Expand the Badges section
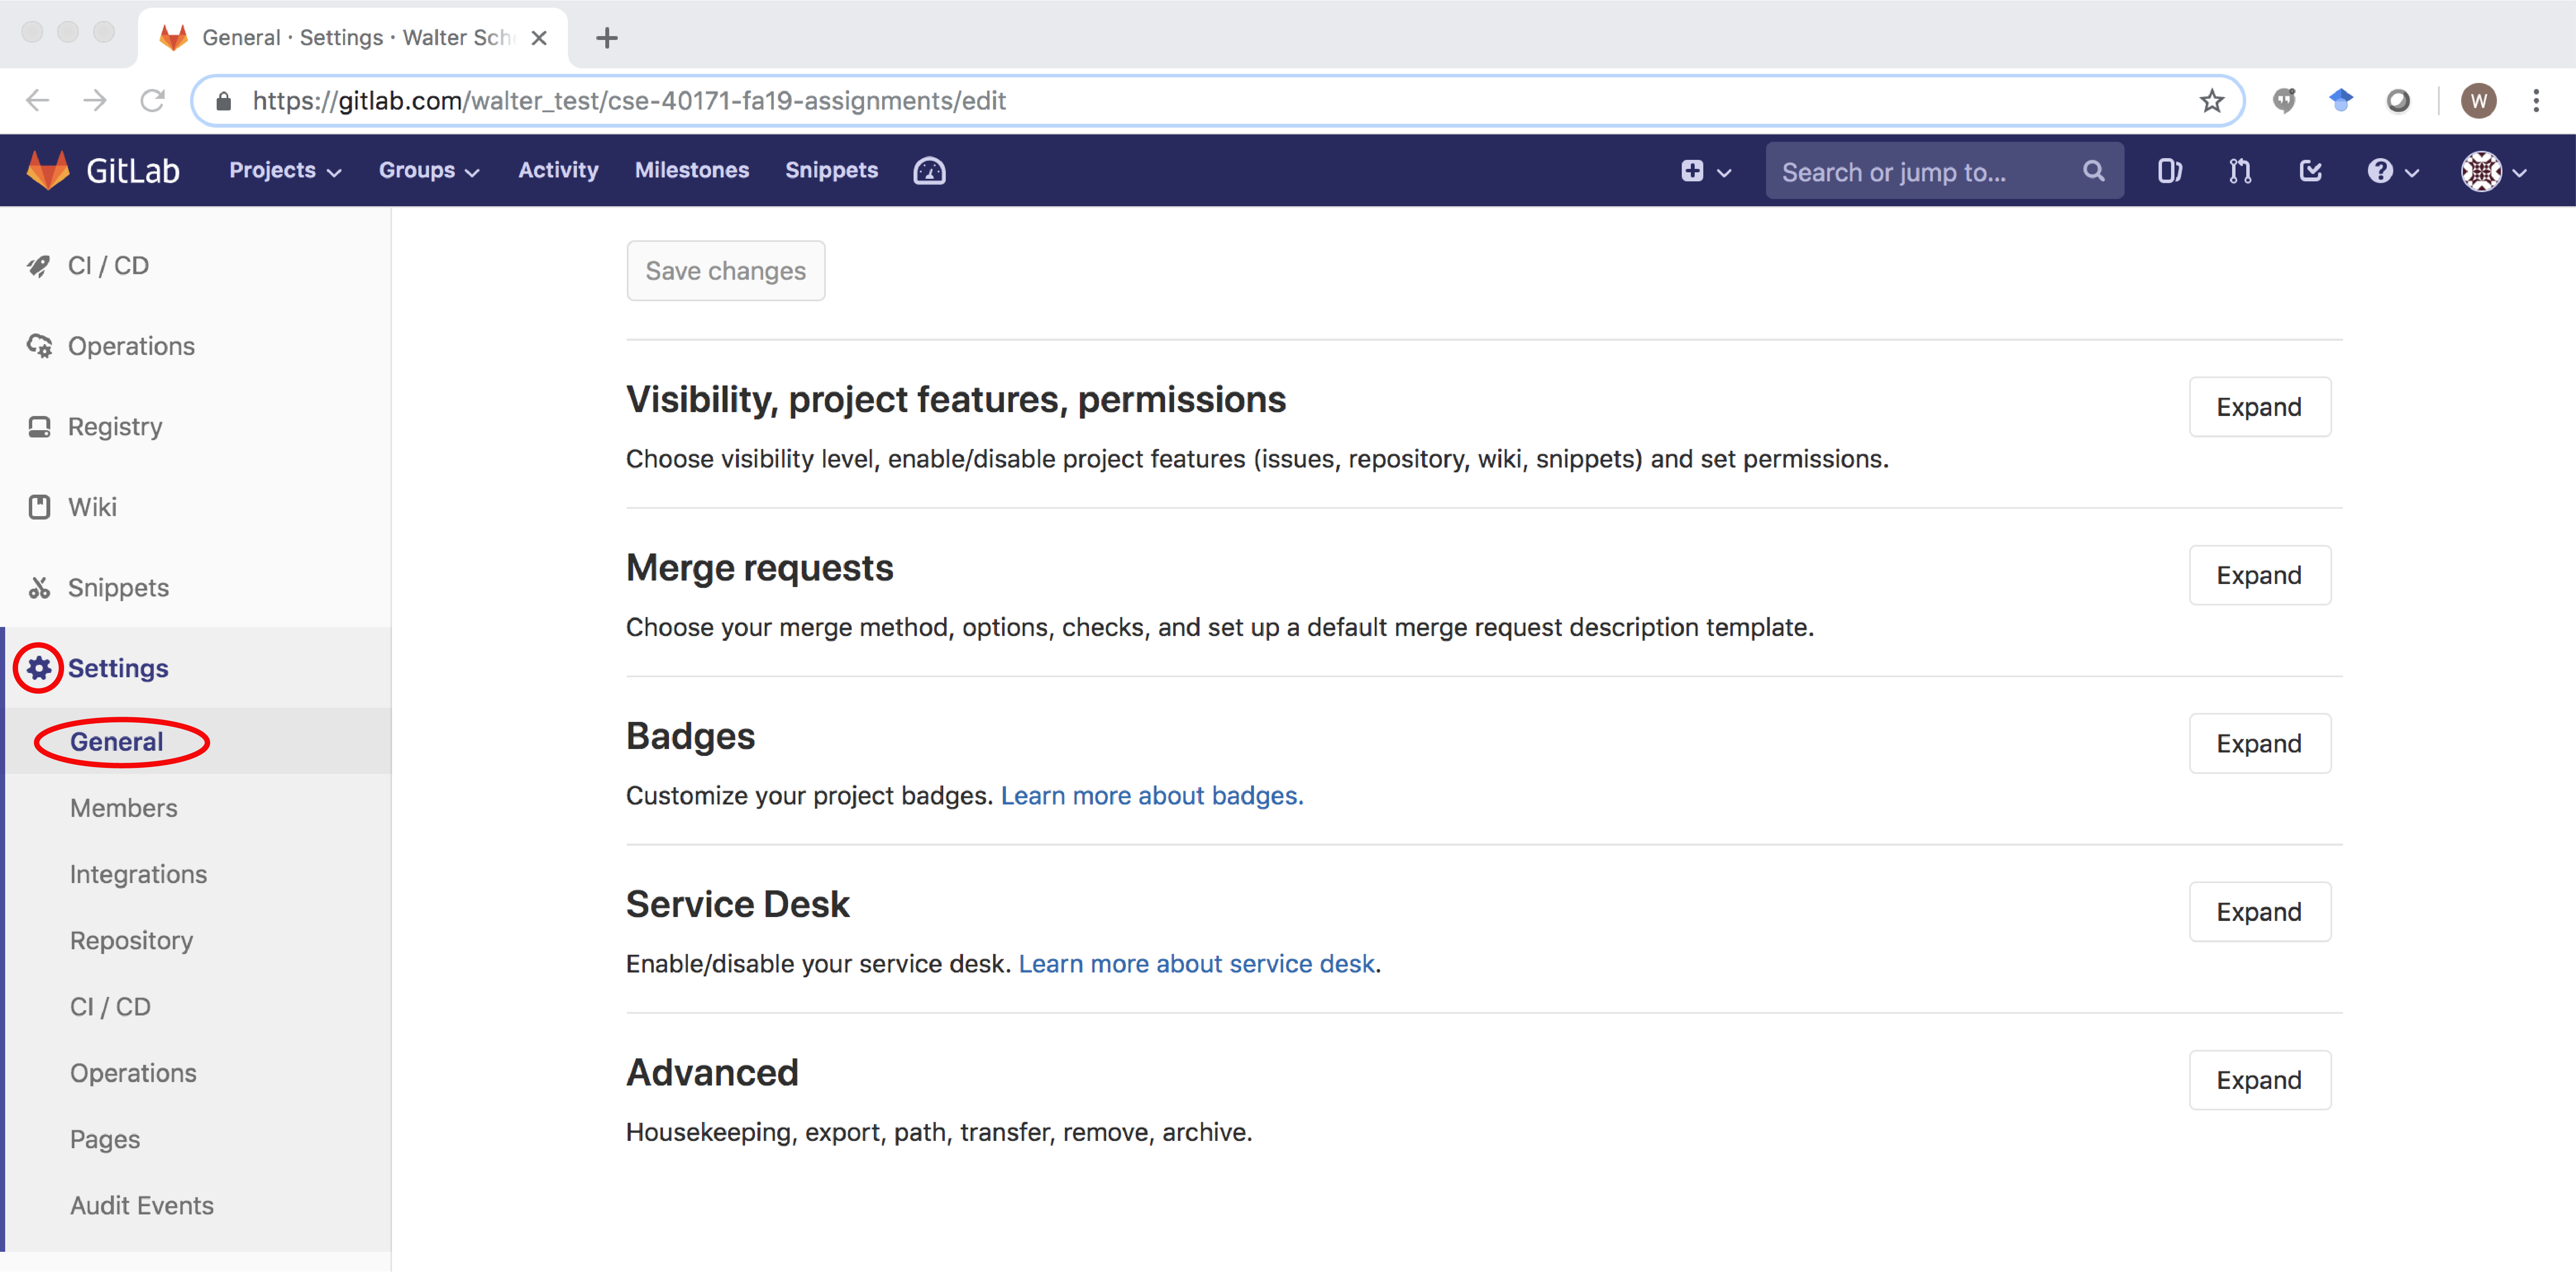This screenshot has width=2576, height=1272. click(x=2259, y=743)
